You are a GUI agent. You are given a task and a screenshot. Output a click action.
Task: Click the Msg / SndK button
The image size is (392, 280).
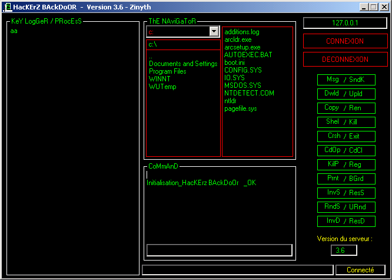pos(346,80)
